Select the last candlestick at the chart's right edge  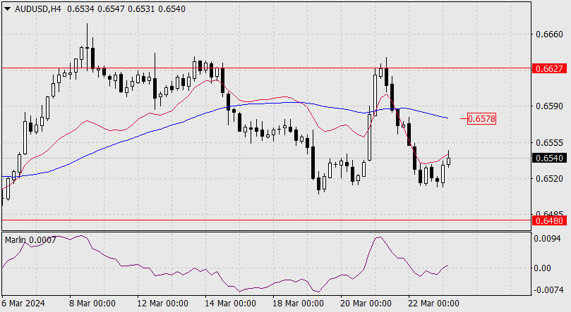[449, 160]
